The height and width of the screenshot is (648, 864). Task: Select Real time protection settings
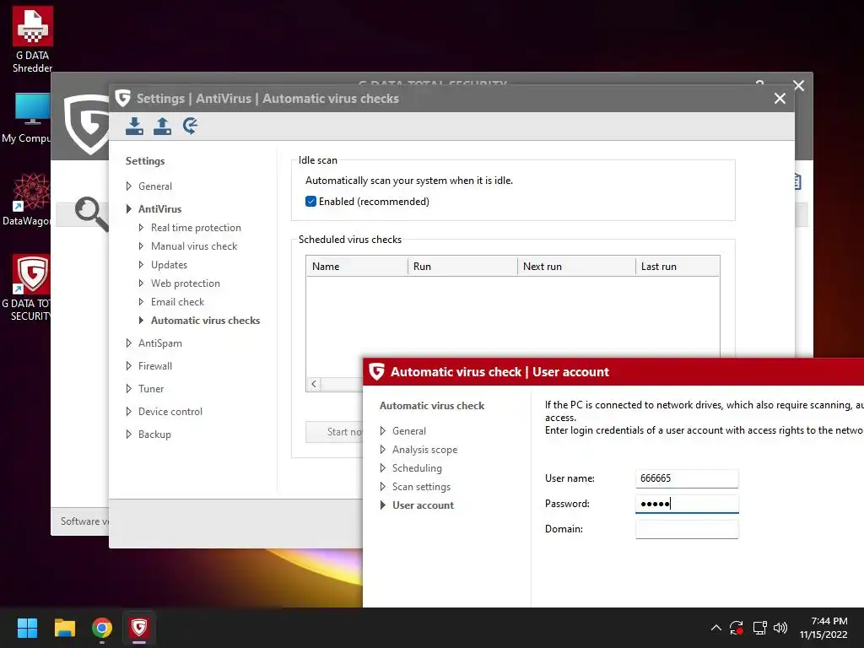point(196,228)
